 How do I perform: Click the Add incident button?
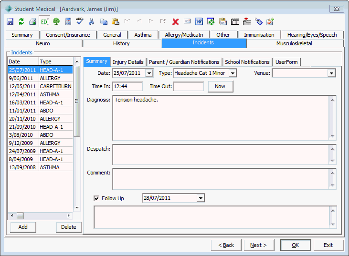point(23,227)
